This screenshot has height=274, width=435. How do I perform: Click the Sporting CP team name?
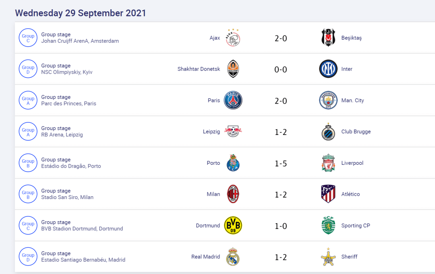(356, 225)
